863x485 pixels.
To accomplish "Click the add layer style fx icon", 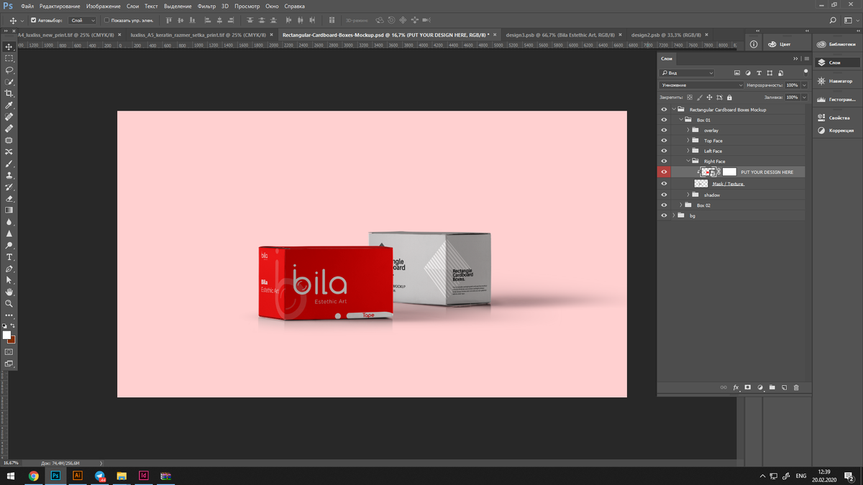I will coord(736,388).
